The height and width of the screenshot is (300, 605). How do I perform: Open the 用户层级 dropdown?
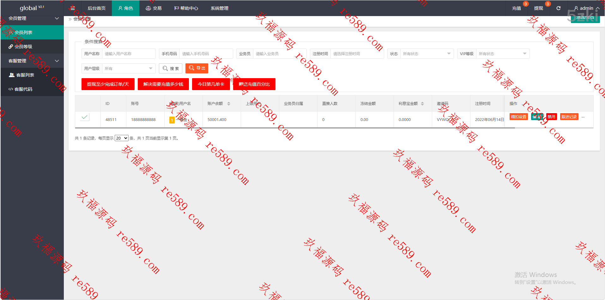tap(129, 69)
